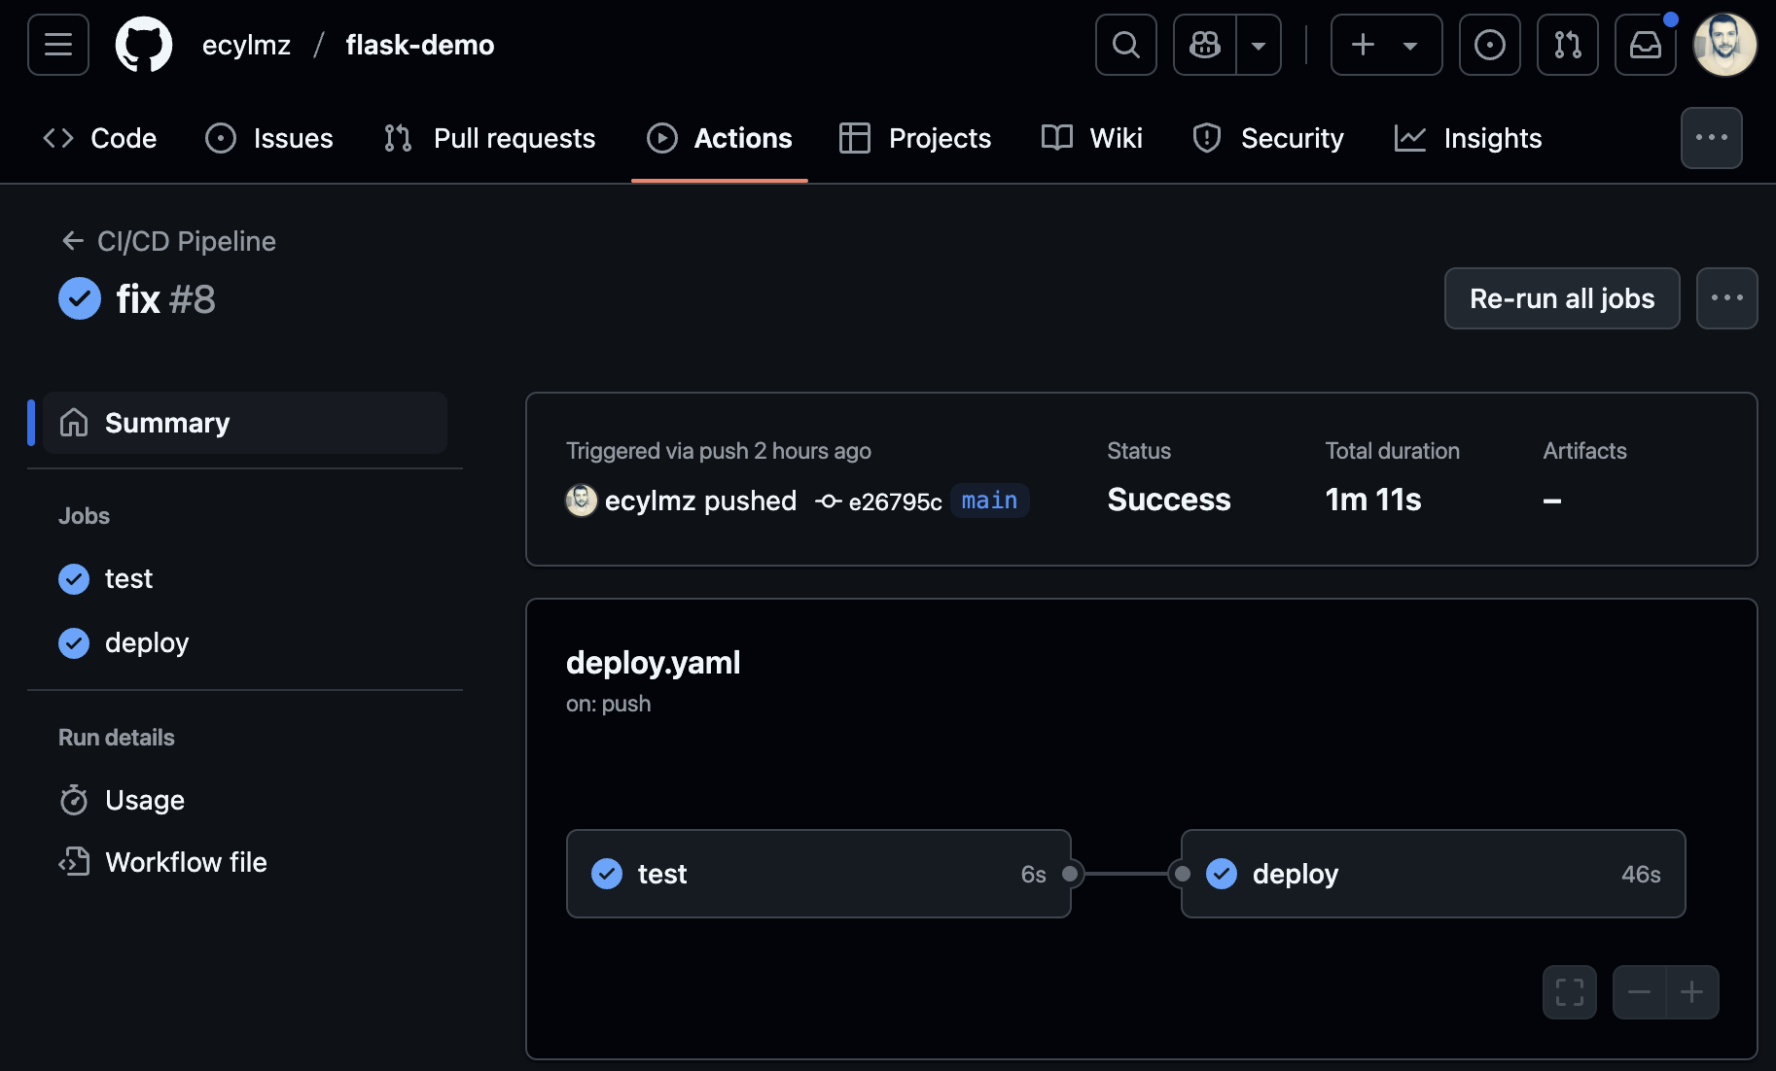1776x1071 pixels.
Task: Click the fullscreen workflow graph icon
Action: point(1569,992)
